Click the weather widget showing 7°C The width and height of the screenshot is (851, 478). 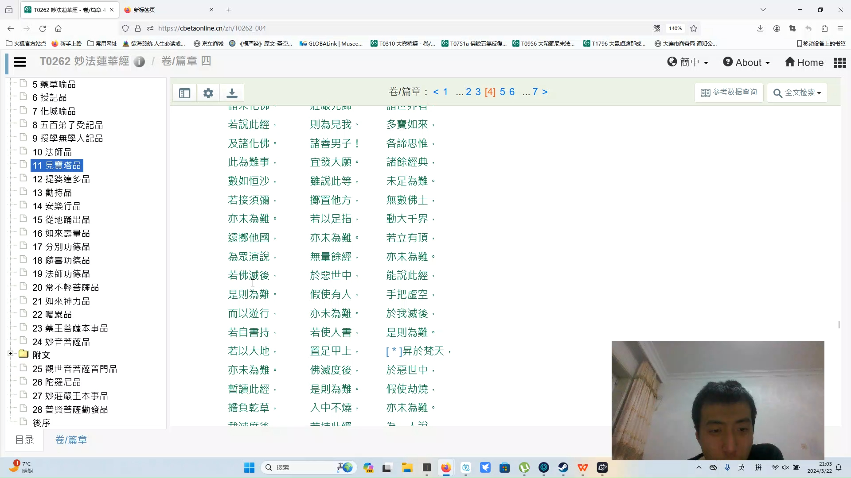[x=21, y=467]
